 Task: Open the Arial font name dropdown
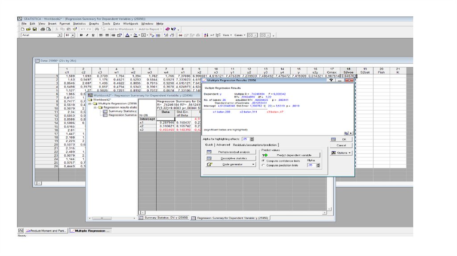click(x=60, y=35)
